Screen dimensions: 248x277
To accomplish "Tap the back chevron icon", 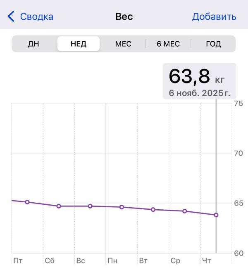I will click(11, 17).
